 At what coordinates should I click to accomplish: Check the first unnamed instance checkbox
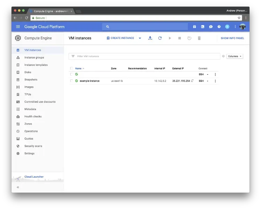71,74
